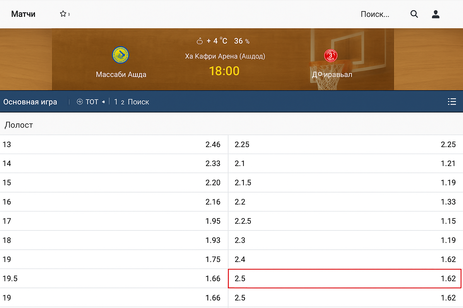Viewport: 463px width, 308px height.
Task: Click the red away team logo
Action: pos(330,56)
